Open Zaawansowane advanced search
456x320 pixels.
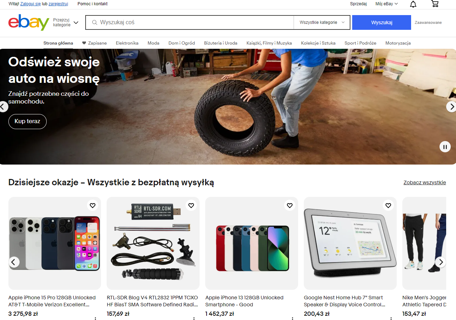[428, 22]
